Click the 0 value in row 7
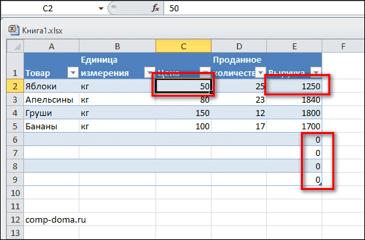The height and width of the screenshot is (240, 365). [x=318, y=153]
